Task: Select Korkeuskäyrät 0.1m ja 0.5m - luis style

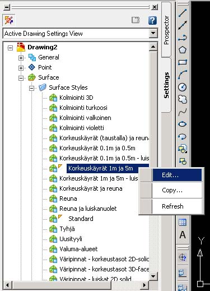Action: pos(104,158)
